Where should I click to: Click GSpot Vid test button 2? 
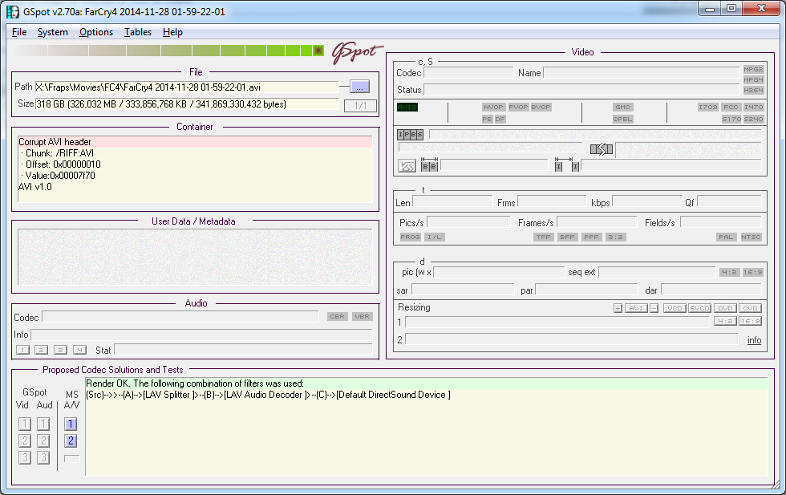pos(25,440)
